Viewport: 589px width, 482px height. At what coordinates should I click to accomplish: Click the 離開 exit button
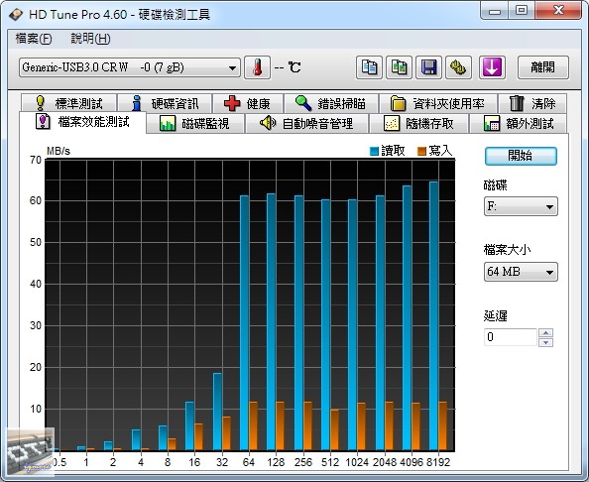click(543, 67)
